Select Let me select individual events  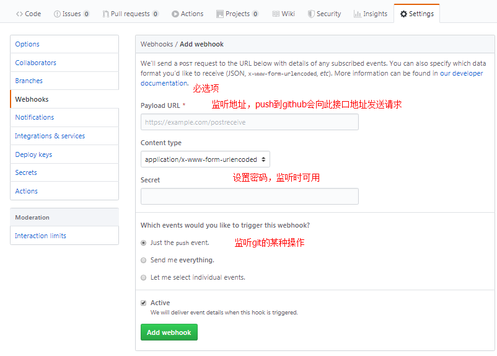[x=144, y=278]
